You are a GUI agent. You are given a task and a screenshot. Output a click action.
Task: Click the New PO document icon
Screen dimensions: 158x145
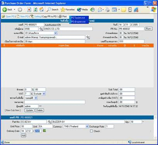pos(18,17)
